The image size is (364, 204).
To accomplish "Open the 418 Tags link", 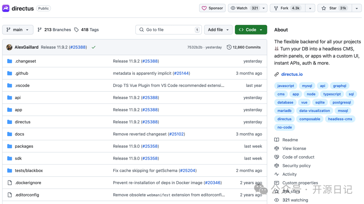I will coord(86,30).
